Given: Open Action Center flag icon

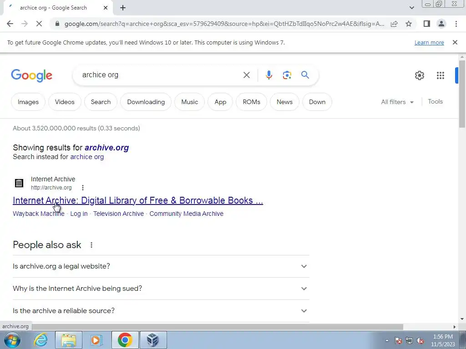Looking at the screenshot, I should pyautogui.click(x=398, y=340).
